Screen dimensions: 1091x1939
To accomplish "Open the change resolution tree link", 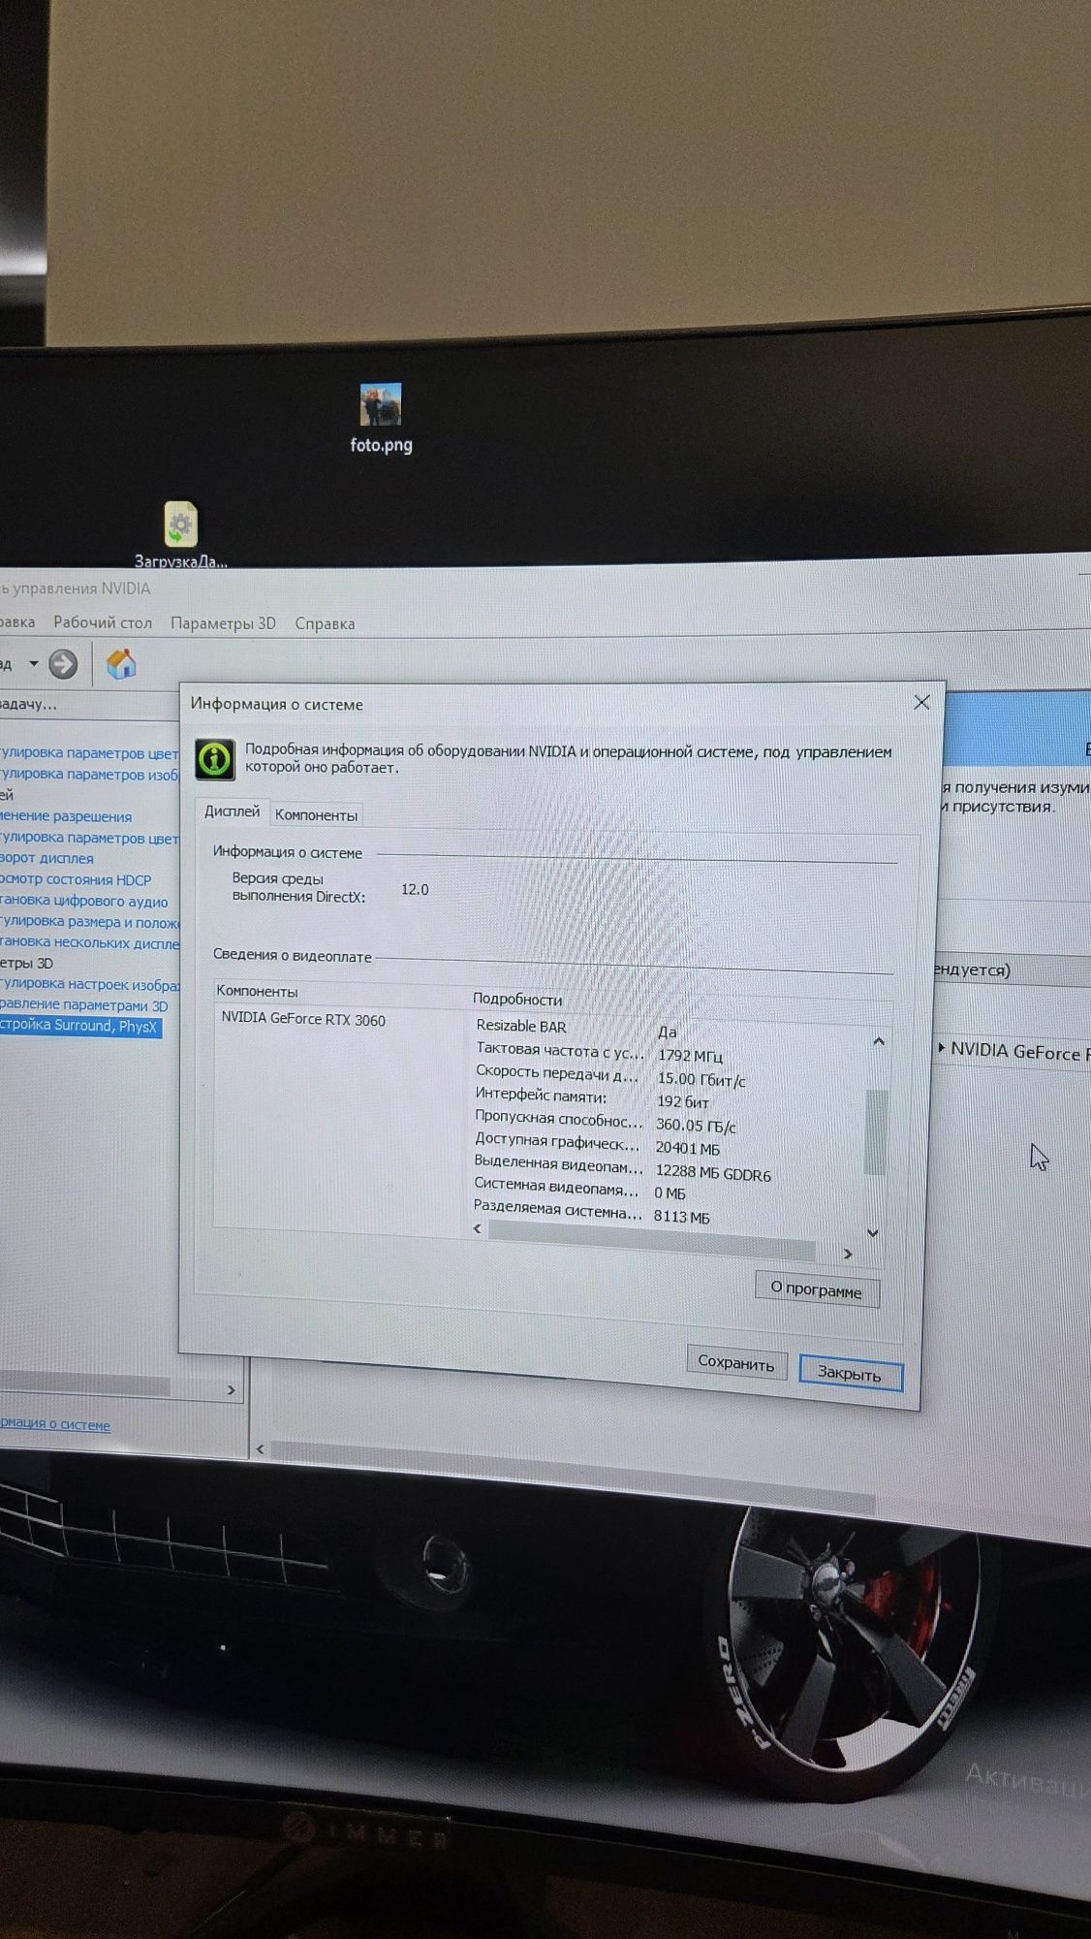I will point(66,816).
